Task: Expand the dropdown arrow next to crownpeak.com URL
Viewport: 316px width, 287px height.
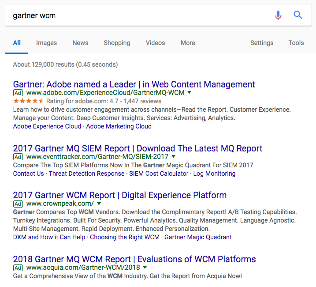Action: tap(99, 204)
